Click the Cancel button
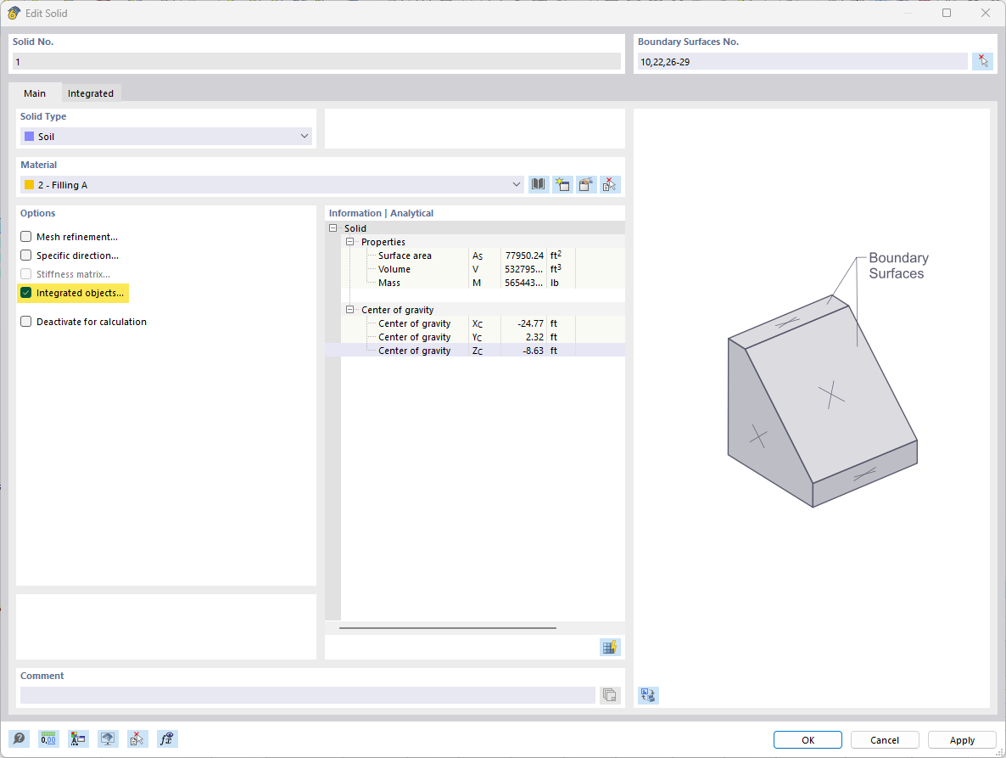This screenshot has width=1006, height=758. coord(885,740)
